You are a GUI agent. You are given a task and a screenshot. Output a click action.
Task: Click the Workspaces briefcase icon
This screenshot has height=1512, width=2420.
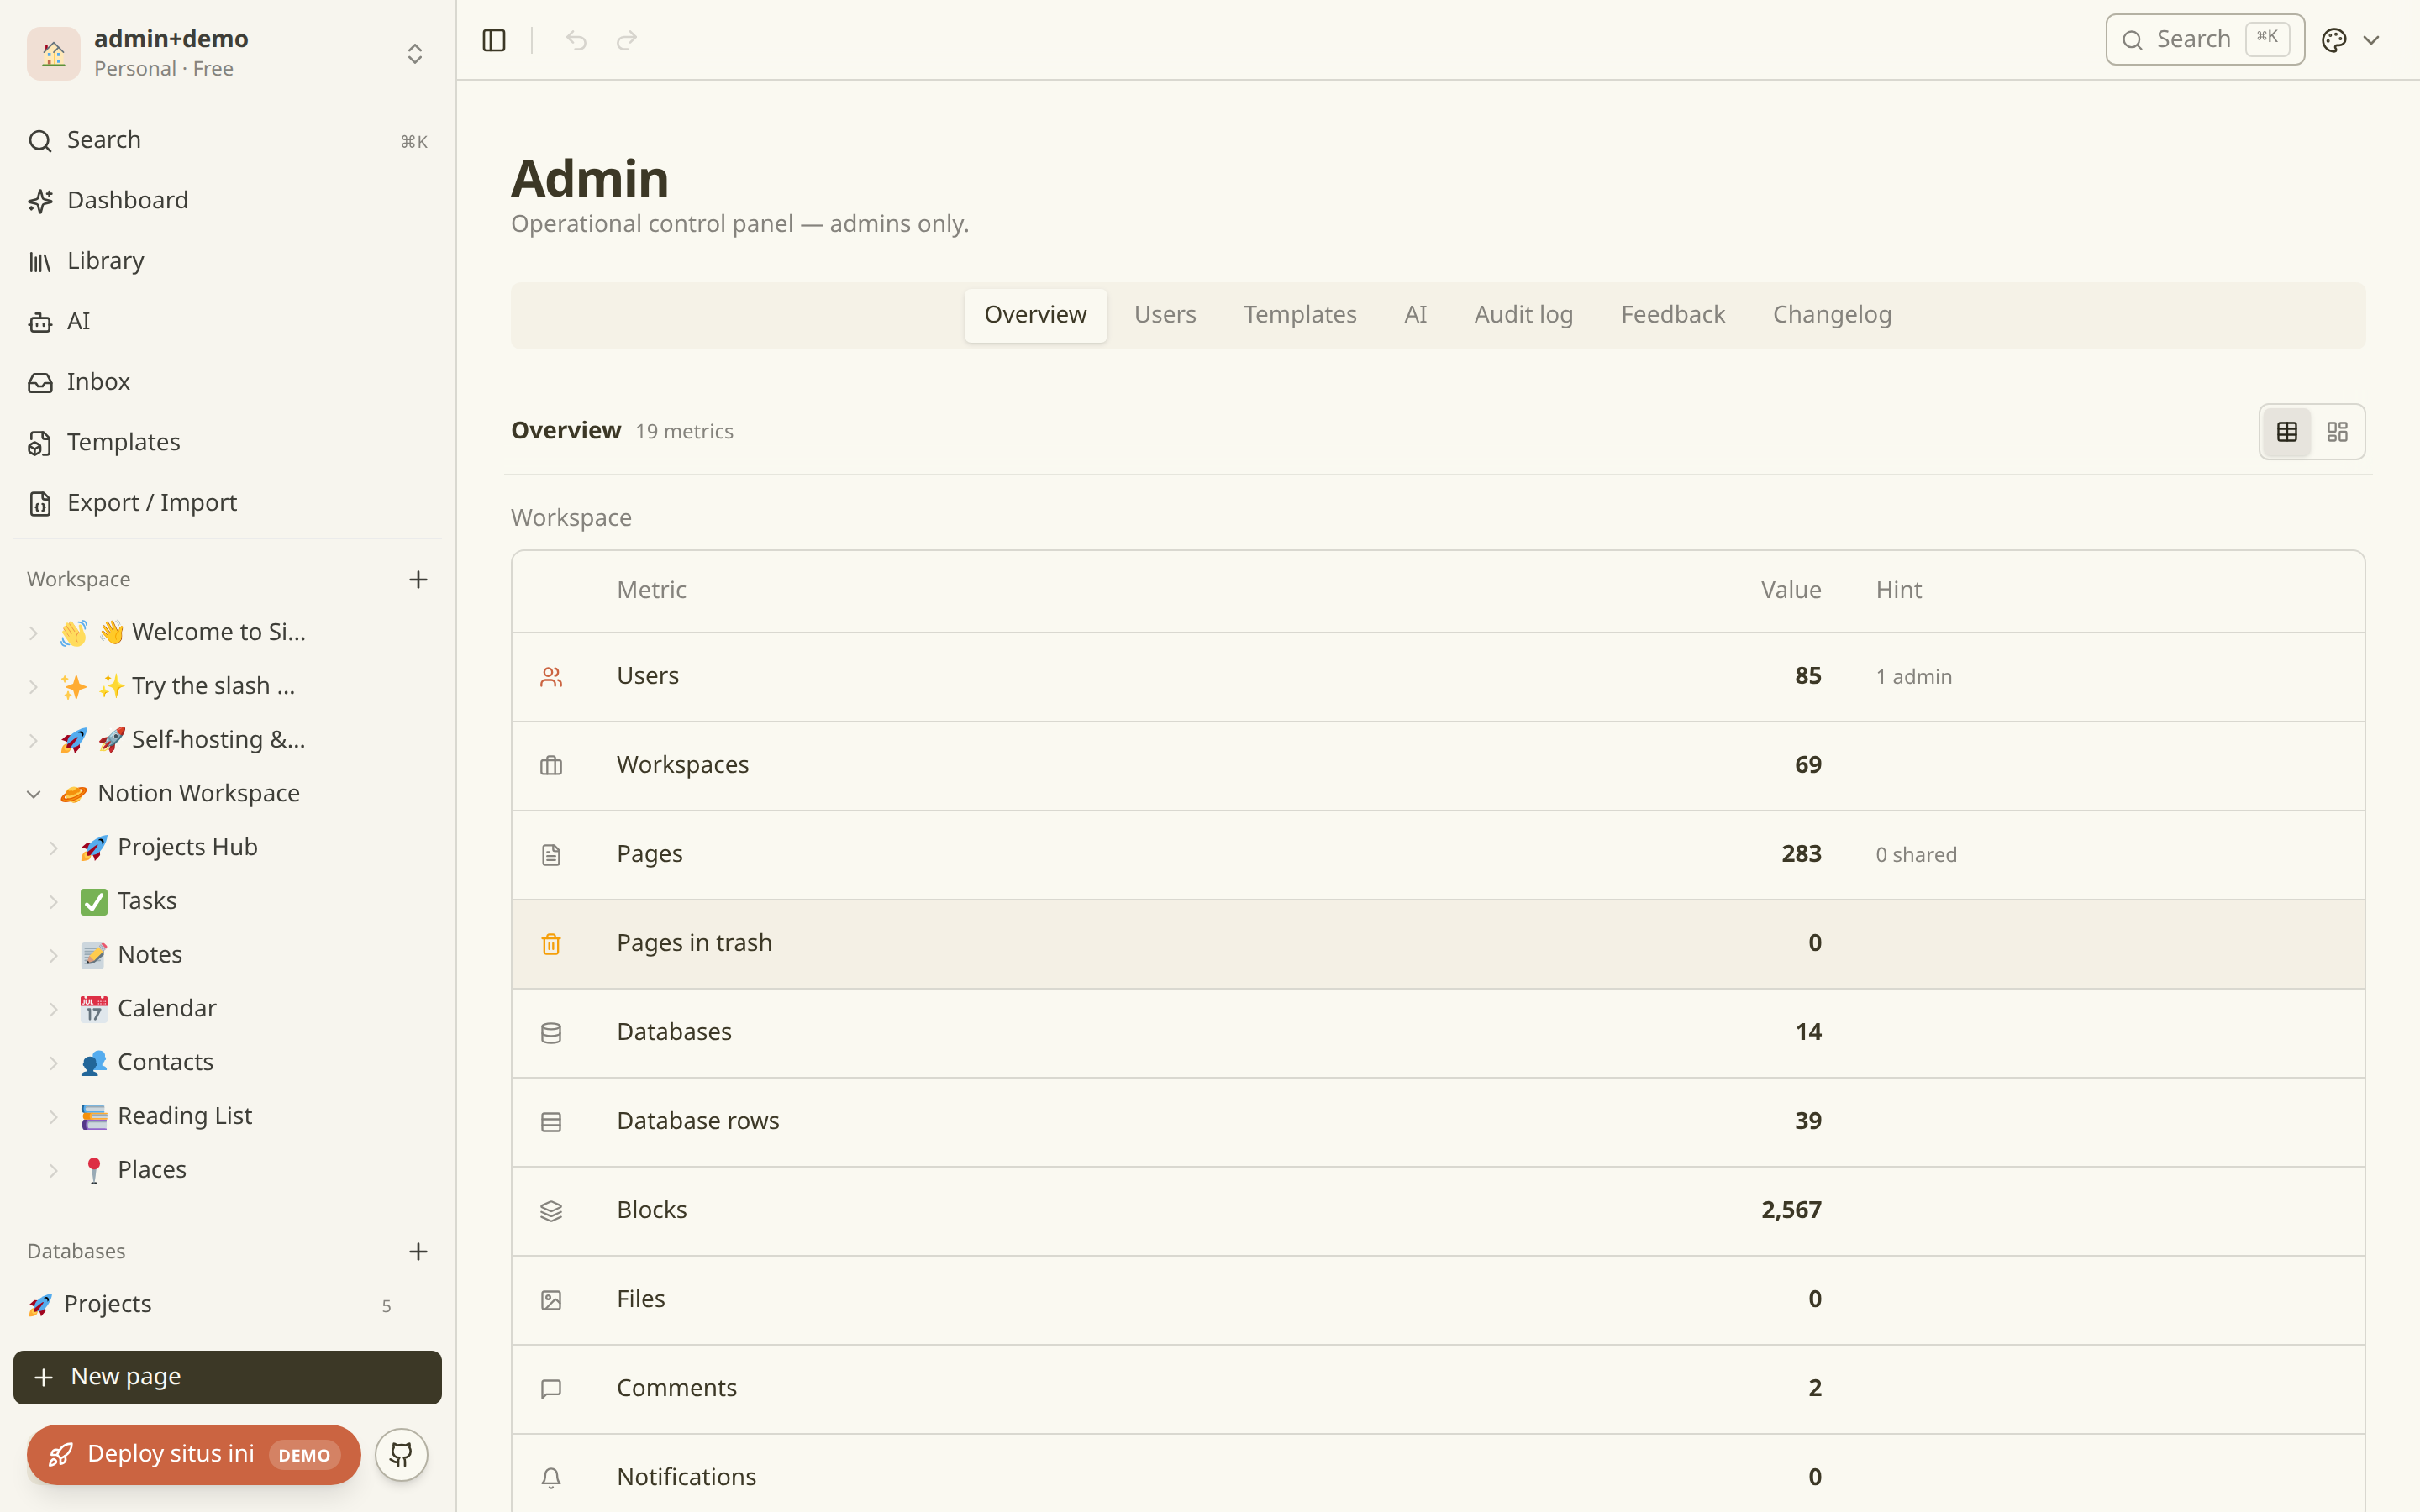pyautogui.click(x=551, y=766)
